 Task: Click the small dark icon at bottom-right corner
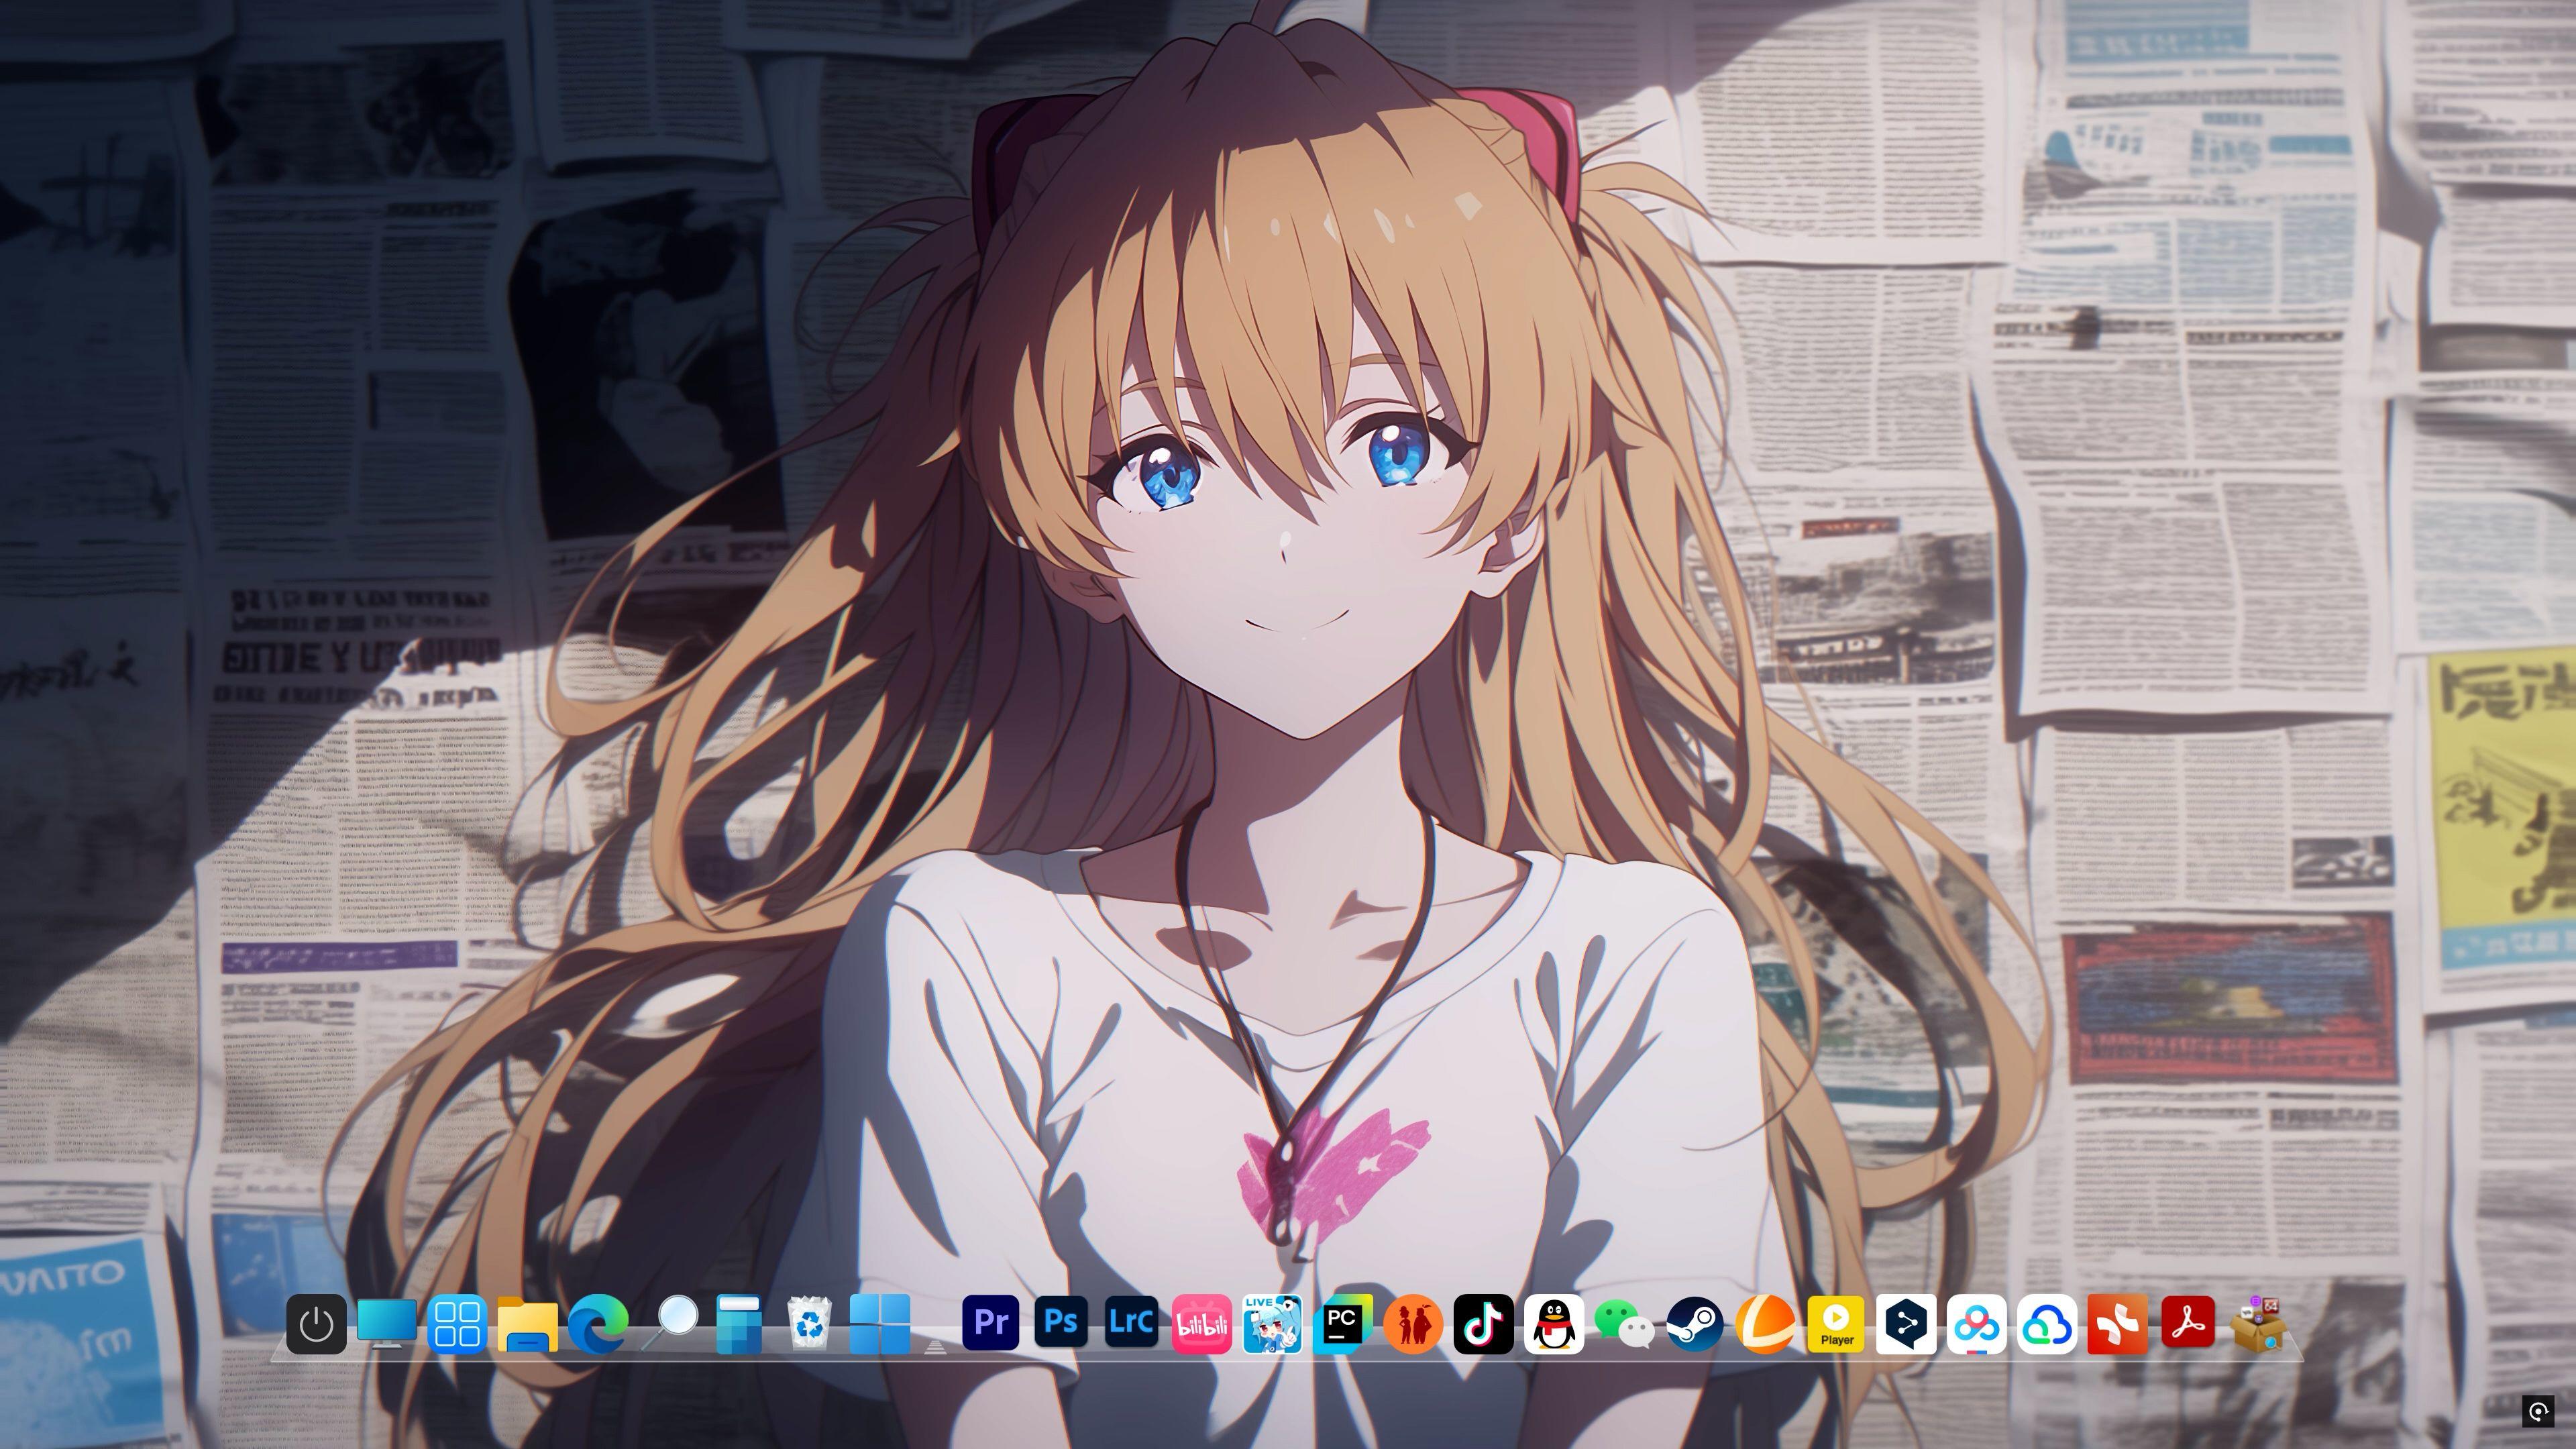2538,1412
